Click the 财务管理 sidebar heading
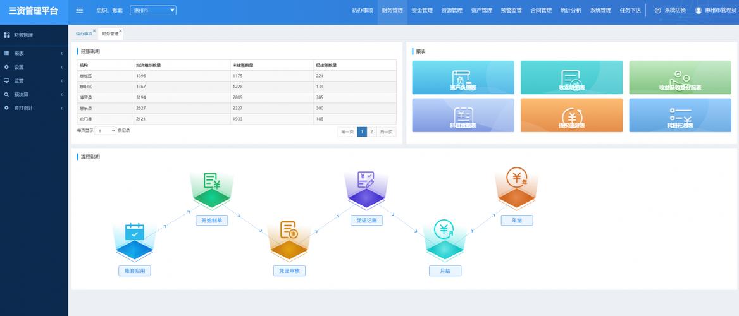Image resolution: width=739 pixels, height=316 pixels. coord(23,35)
